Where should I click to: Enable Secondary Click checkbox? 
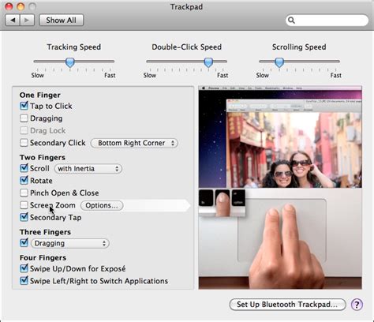tap(24, 143)
